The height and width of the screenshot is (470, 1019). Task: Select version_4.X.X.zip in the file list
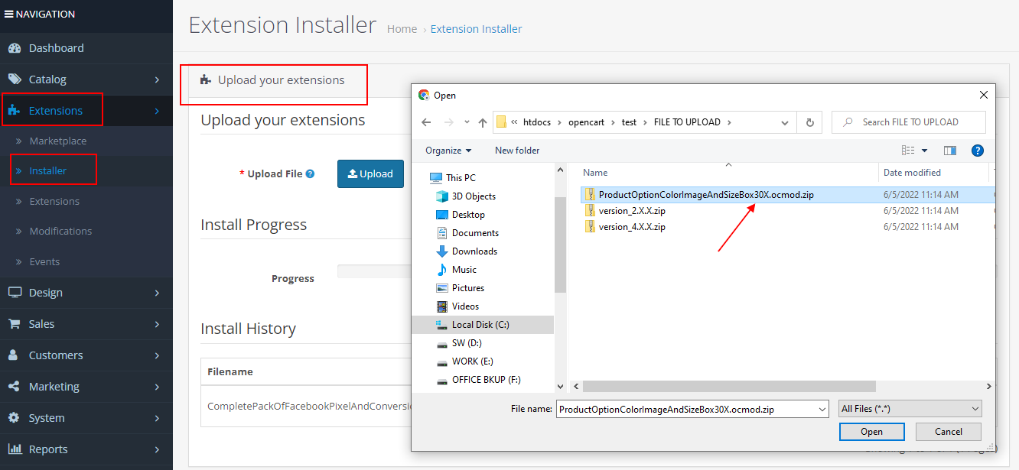tap(631, 227)
